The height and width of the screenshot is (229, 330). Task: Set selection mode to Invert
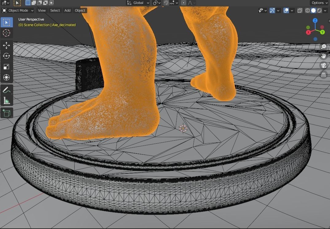(45, 3)
